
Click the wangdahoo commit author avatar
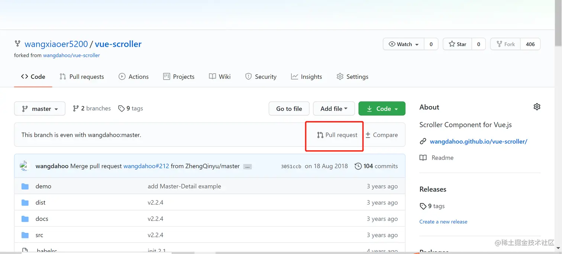tap(25, 166)
